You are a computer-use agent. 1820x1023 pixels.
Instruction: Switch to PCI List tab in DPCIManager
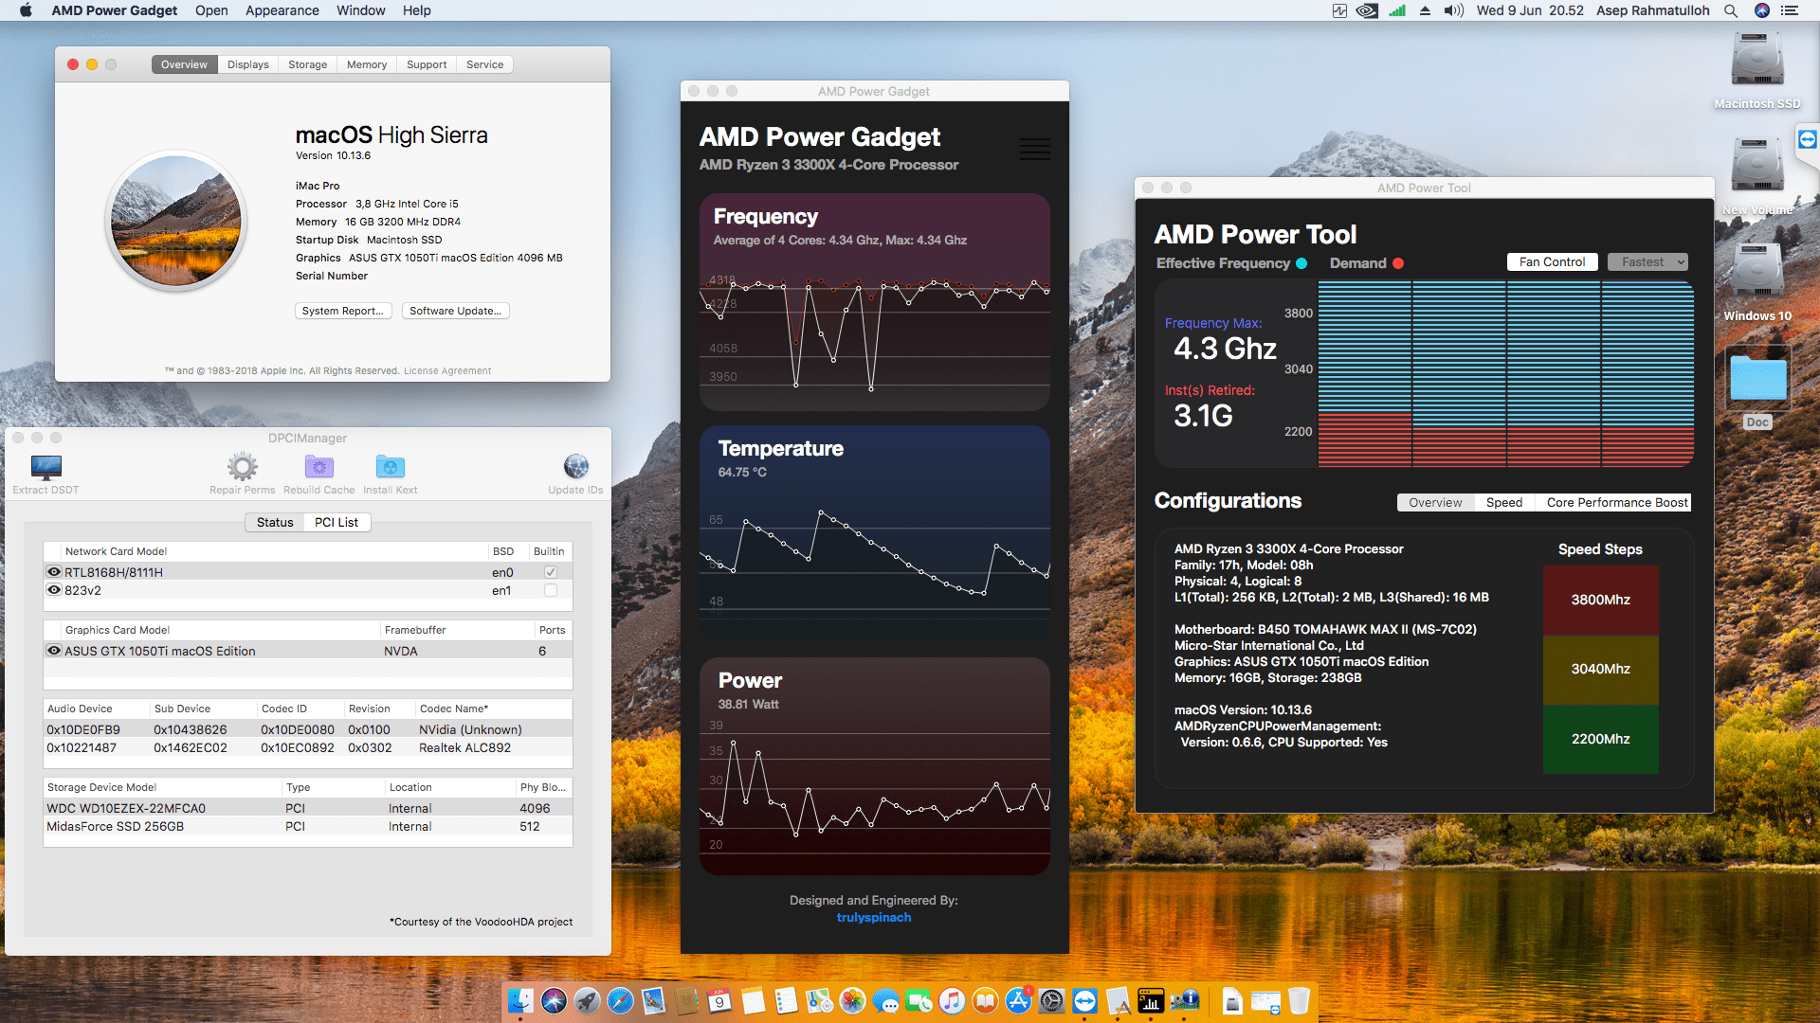pyautogui.click(x=337, y=522)
